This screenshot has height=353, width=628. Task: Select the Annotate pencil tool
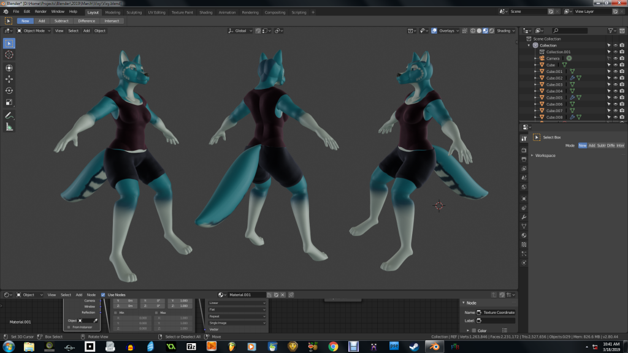9,115
